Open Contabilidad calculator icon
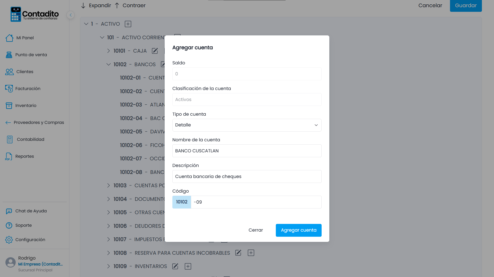 (10, 139)
